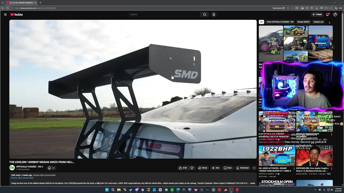Screen dimensions: 344x193
Task: Click the search magnifier button
Action: pos(205,14)
